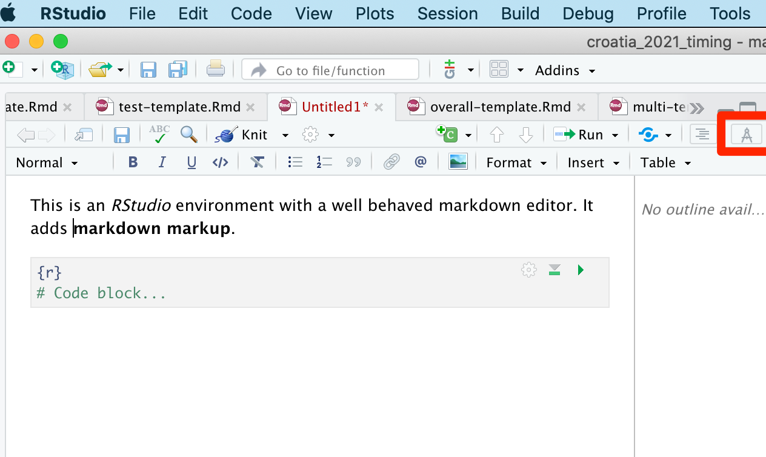The image size is (766, 457).
Task: Expand the Knit options dropdown arrow
Action: [285, 135]
